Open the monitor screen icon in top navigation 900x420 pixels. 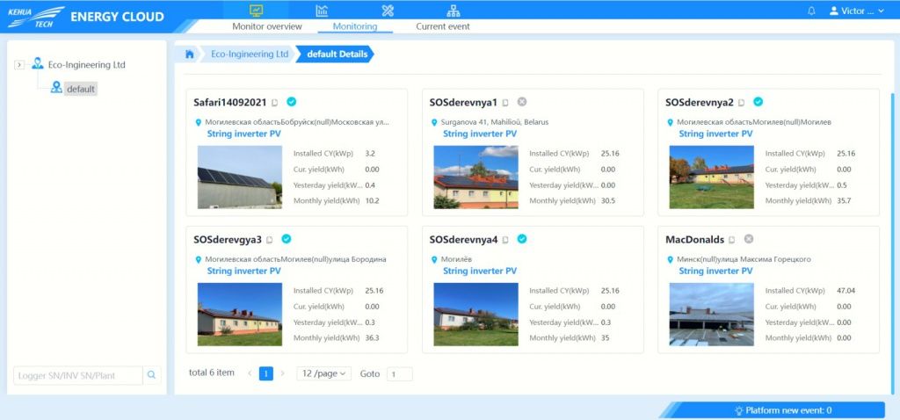pyautogui.click(x=256, y=11)
